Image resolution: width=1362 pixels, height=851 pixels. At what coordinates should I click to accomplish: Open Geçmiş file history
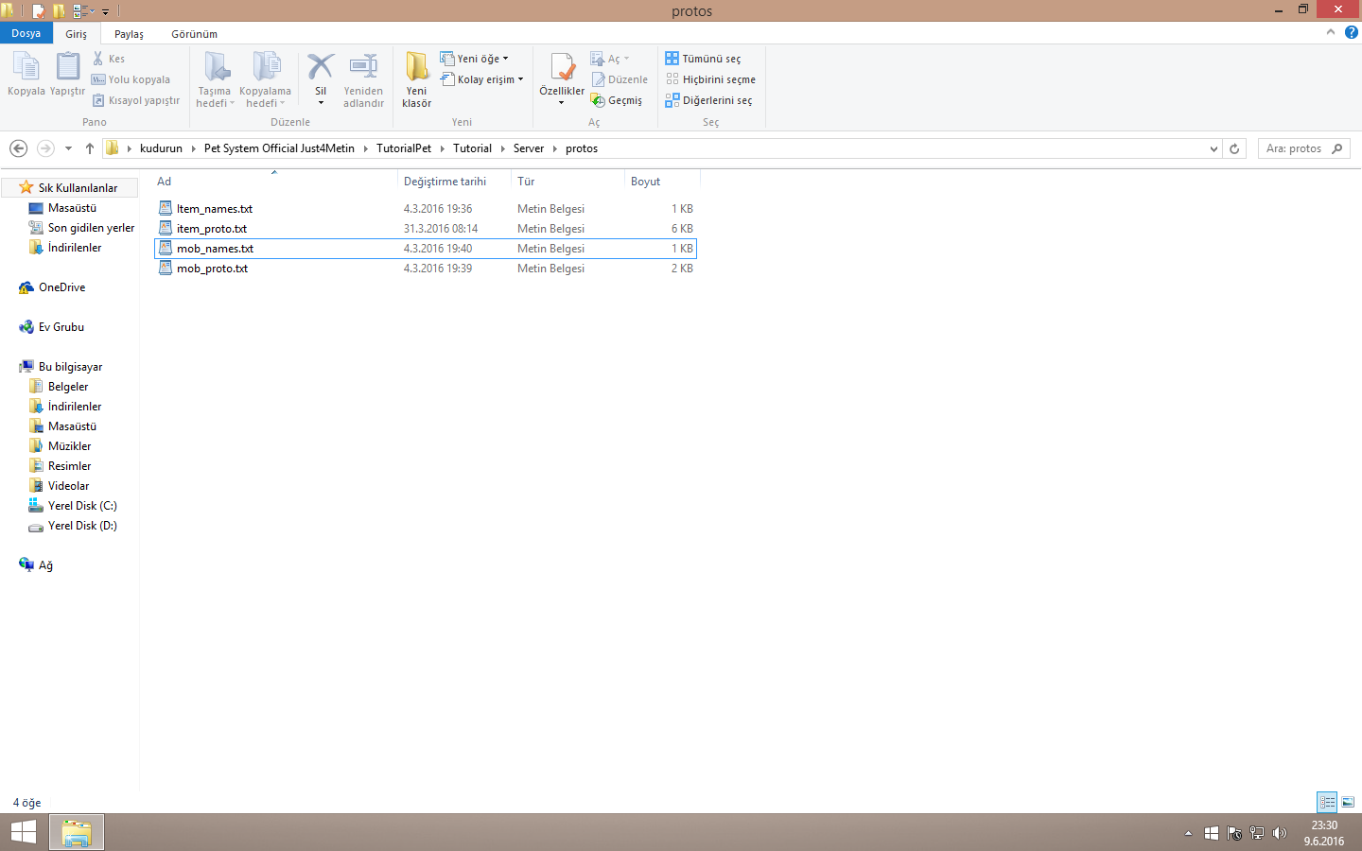coord(617,100)
